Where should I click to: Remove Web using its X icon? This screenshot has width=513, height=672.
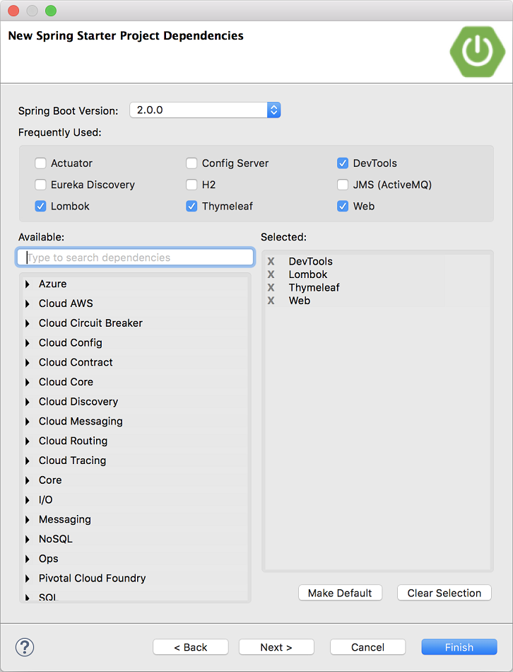pyautogui.click(x=271, y=301)
